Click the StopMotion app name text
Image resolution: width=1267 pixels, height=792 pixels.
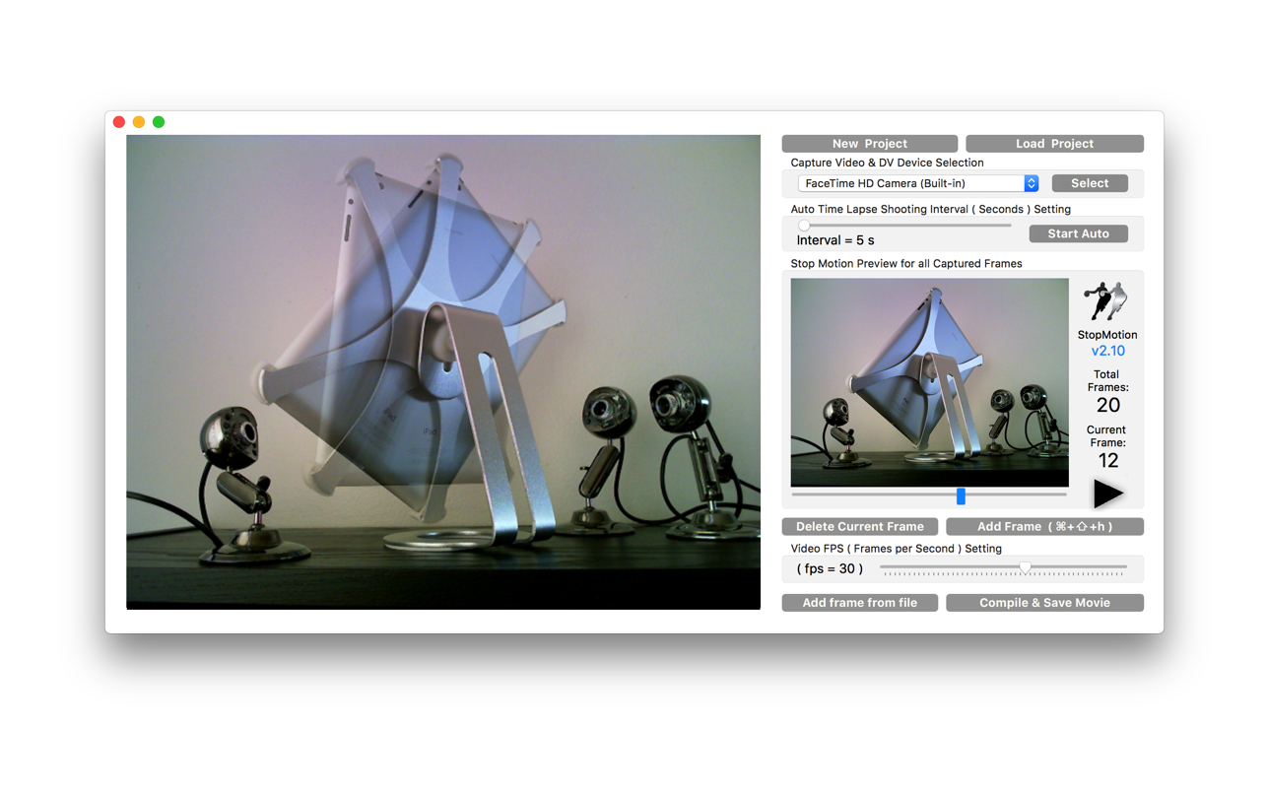[x=1107, y=335]
